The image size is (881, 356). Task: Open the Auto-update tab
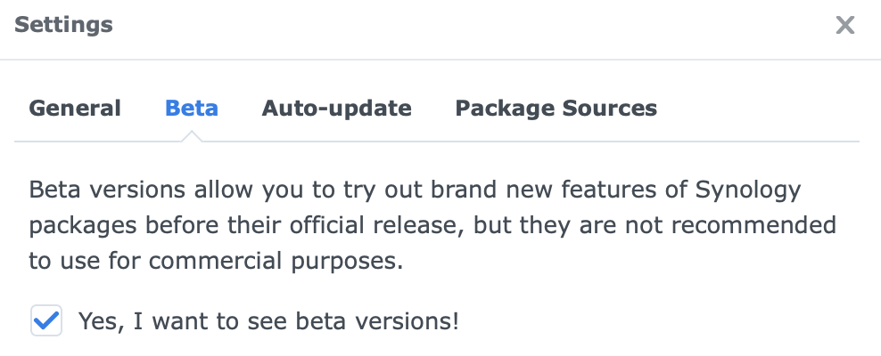click(x=336, y=109)
